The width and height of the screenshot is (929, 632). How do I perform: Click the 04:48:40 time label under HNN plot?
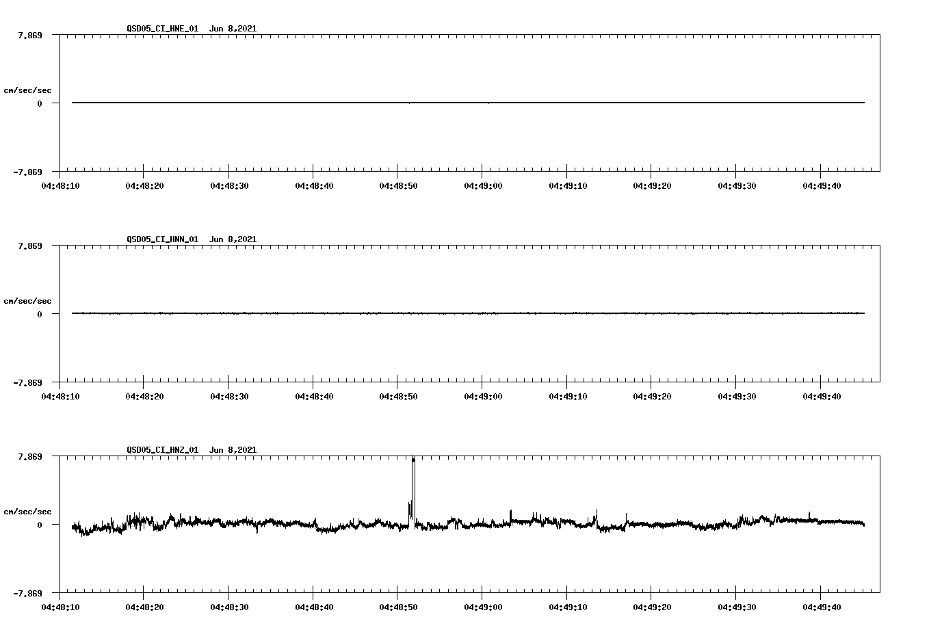[x=314, y=396]
